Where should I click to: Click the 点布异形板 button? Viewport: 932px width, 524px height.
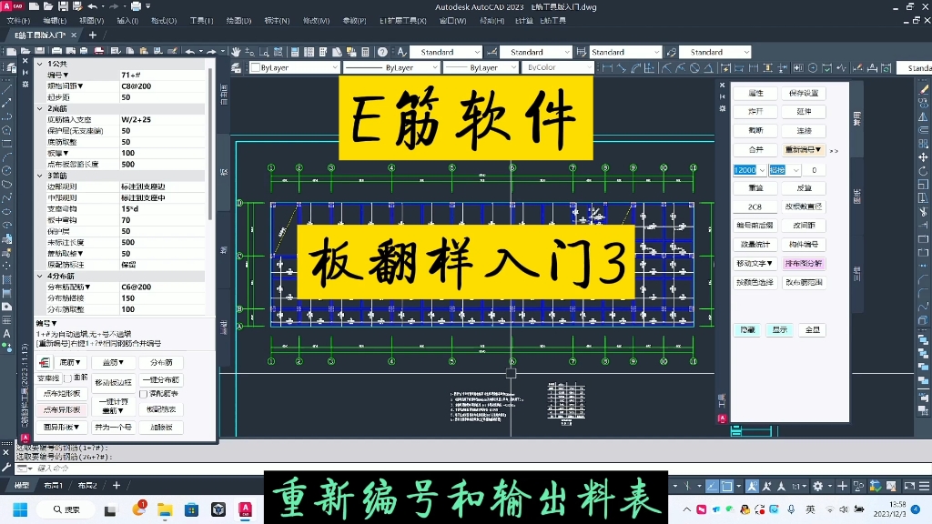[x=62, y=410]
